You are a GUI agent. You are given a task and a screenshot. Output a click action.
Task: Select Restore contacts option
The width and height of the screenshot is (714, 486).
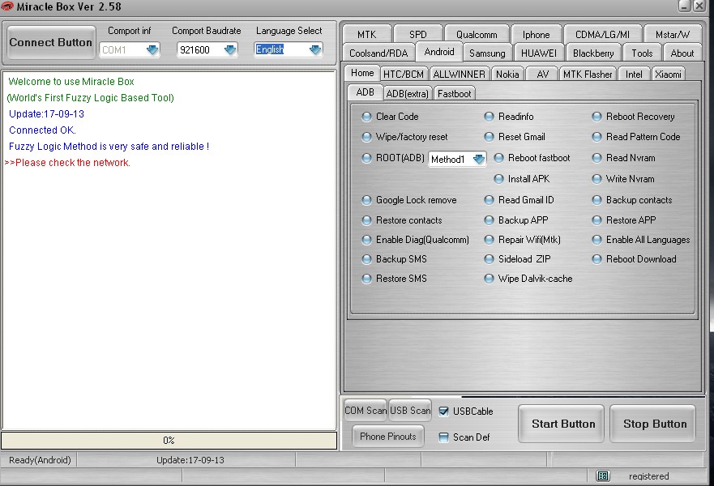[366, 220]
